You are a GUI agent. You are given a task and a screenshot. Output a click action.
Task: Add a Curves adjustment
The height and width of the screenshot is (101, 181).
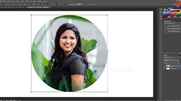[174, 26]
